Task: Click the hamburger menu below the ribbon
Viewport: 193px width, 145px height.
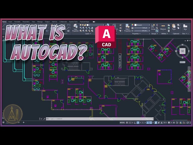Action: [3, 37]
